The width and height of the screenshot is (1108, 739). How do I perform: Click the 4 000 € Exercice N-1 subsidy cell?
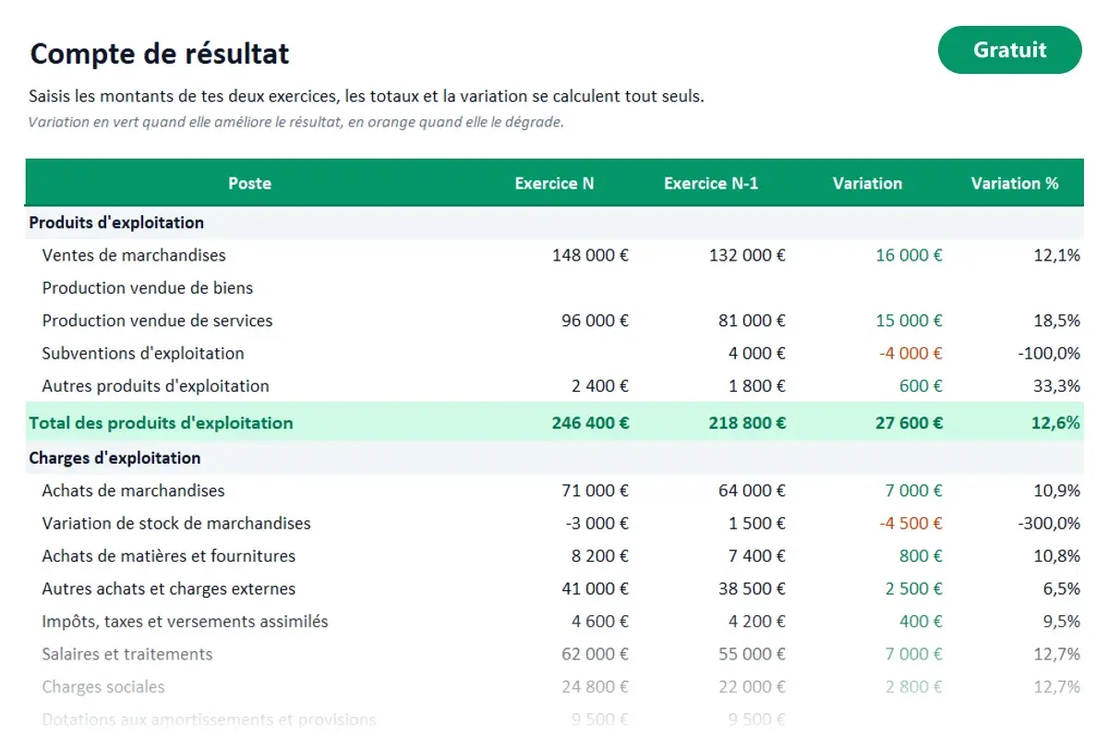tap(756, 353)
